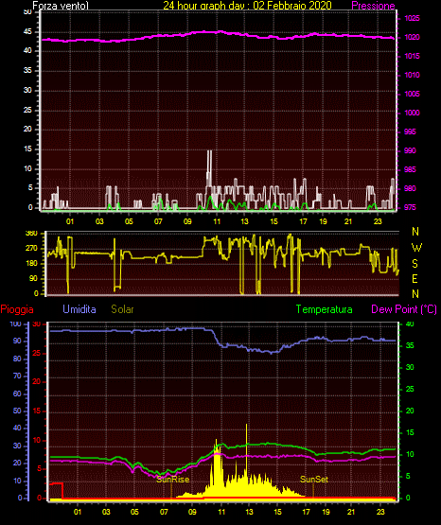Click the S compass label of direction chart
Image resolution: width=441 pixels, height=525 pixels.
(415, 264)
